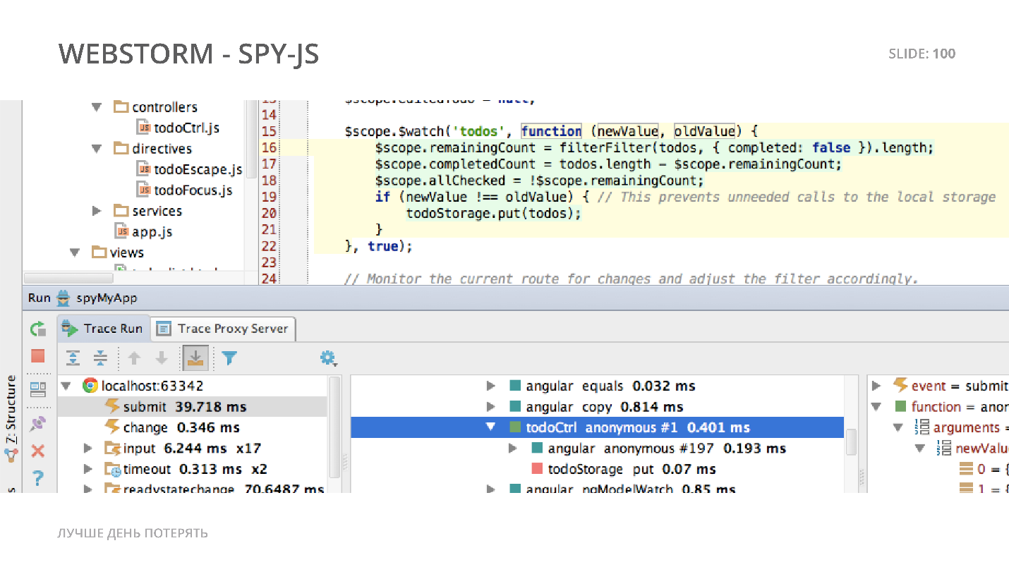Select the angular anonymous #197 row

coord(597,449)
